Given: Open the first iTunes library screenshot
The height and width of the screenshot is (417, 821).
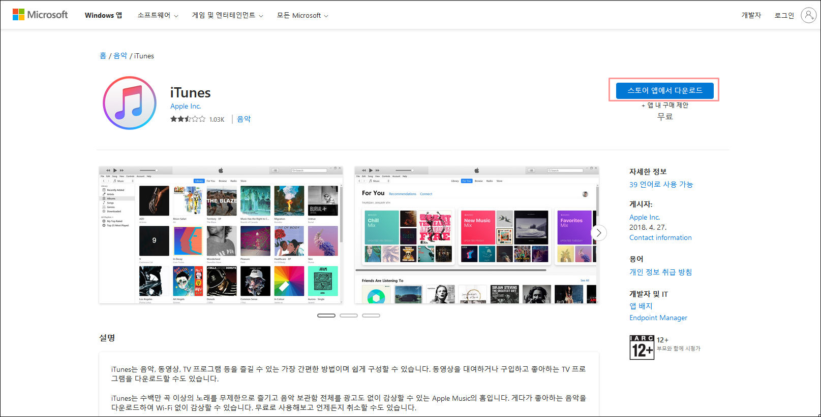Looking at the screenshot, I should pyautogui.click(x=221, y=235).
